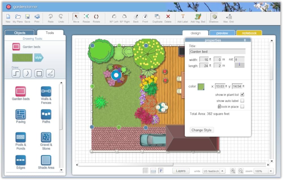Open the Layers panel

coord(181,171)
